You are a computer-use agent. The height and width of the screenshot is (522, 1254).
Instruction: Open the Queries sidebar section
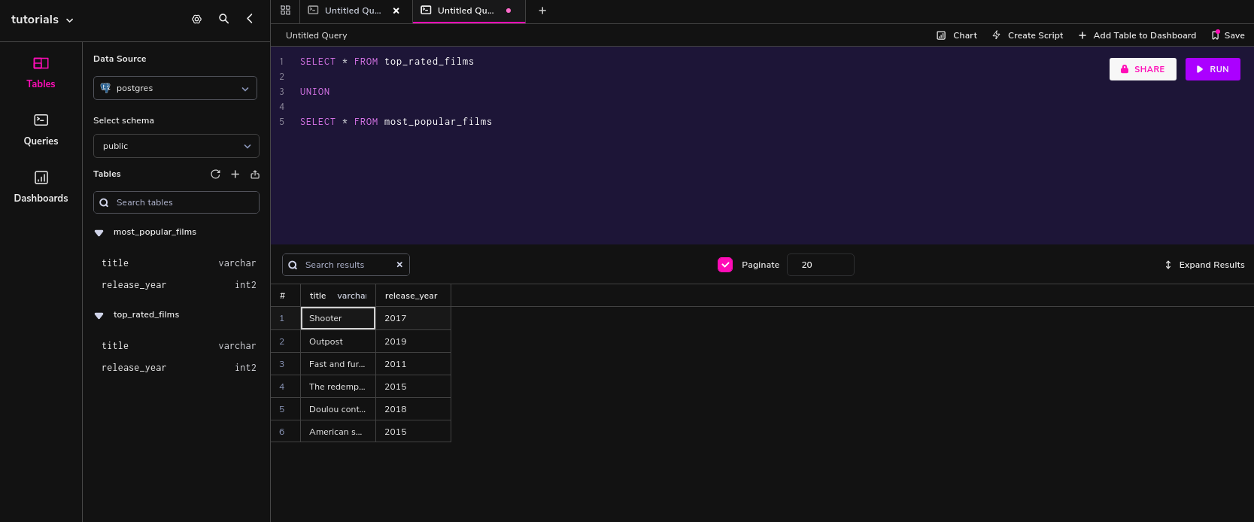click(x=41, y=130)
